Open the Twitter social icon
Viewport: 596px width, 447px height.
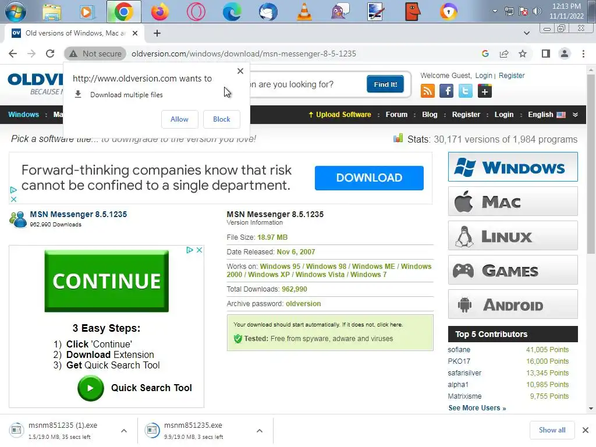point(465,91)
